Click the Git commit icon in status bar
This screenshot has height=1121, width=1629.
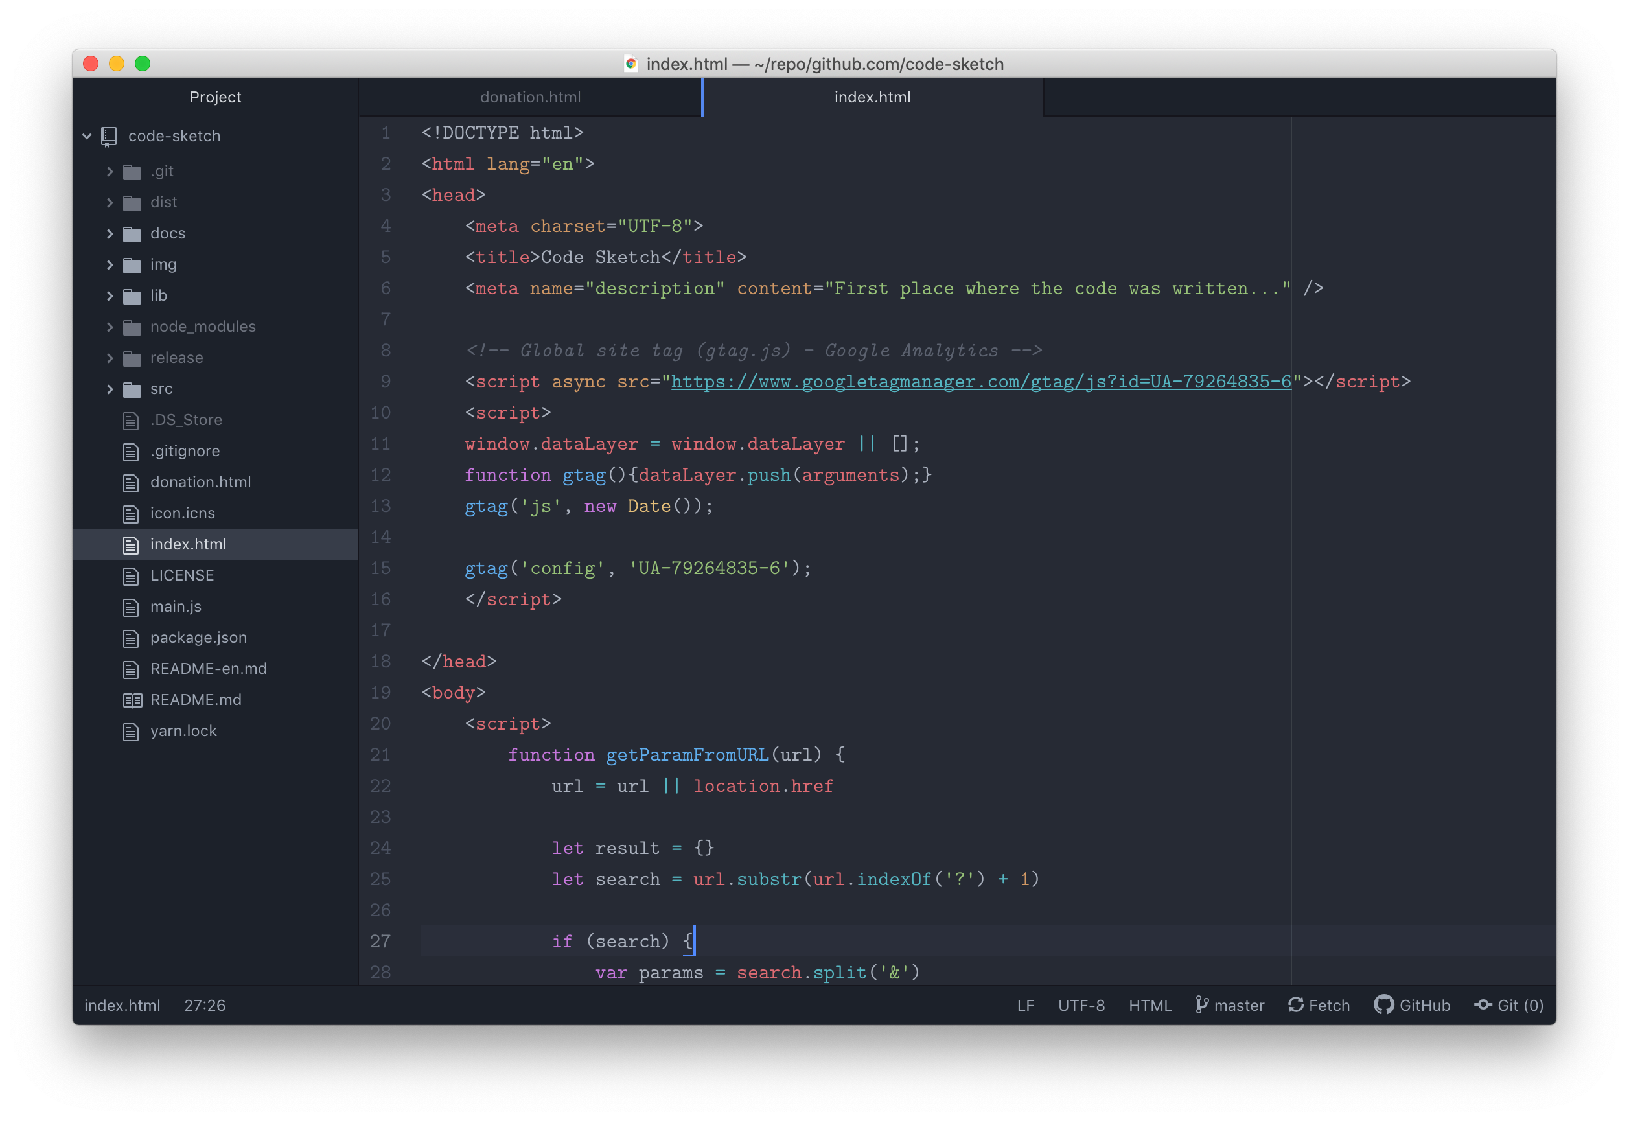pos(1483,1005)
